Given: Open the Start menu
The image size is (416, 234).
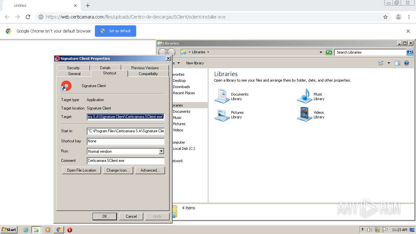Looking at the screenshot, I should (9, 230).
